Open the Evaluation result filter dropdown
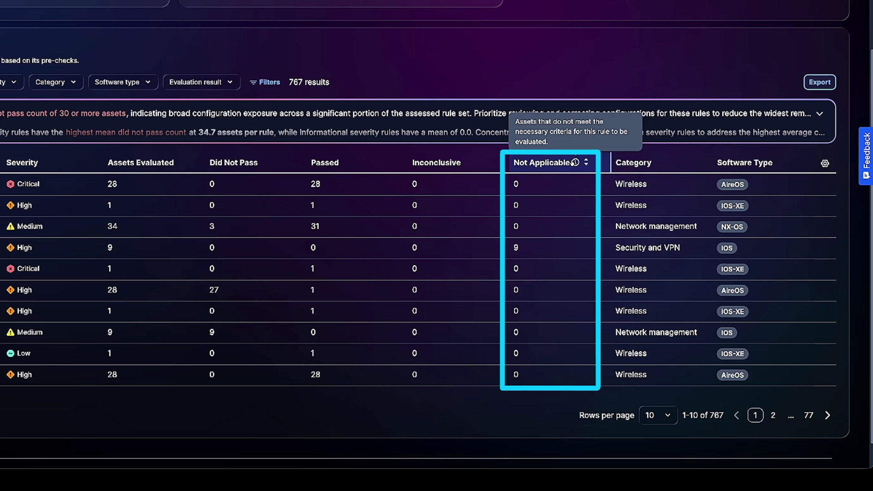873x491 pixels. click(201, 82)
